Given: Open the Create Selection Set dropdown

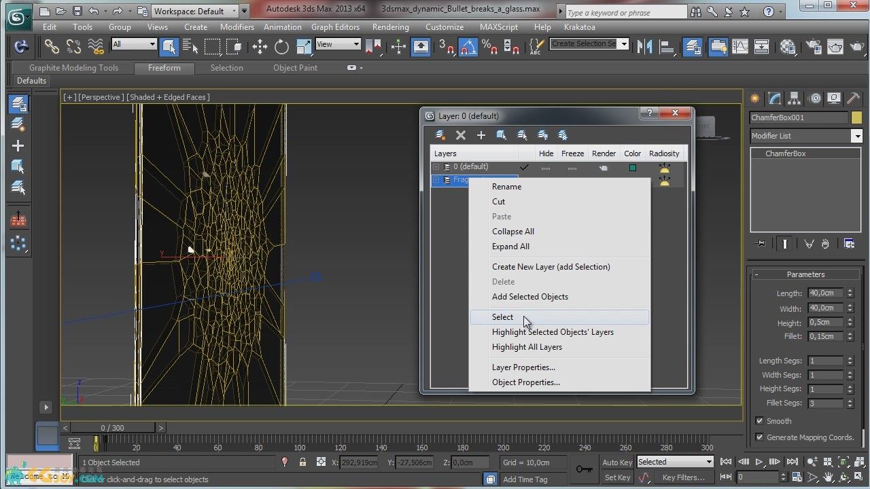Looking at the screenshot, I should point(589,43).
